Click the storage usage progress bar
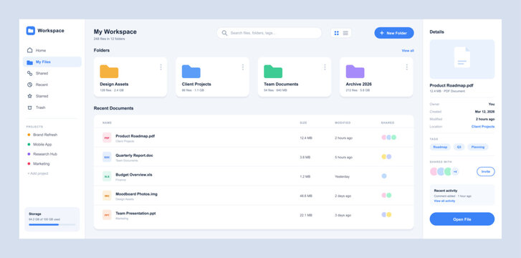521x258 pixels. click(52, 225)
